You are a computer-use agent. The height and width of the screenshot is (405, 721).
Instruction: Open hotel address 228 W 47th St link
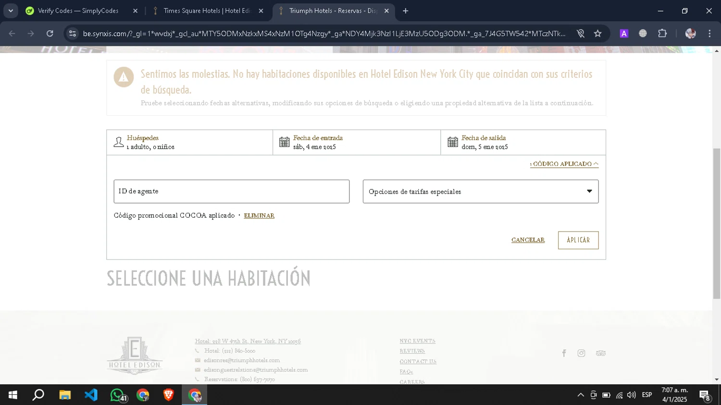pyautogui.click(x=248, y=341)
